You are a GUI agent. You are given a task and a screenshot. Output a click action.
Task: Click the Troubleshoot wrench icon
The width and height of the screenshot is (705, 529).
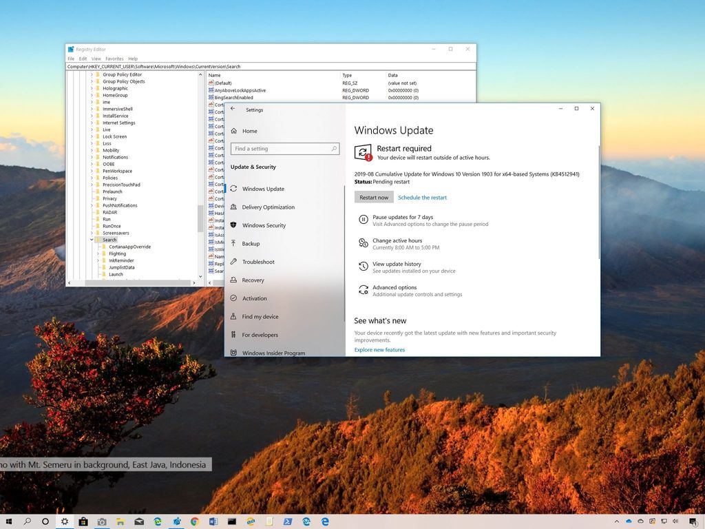[234, 262]
